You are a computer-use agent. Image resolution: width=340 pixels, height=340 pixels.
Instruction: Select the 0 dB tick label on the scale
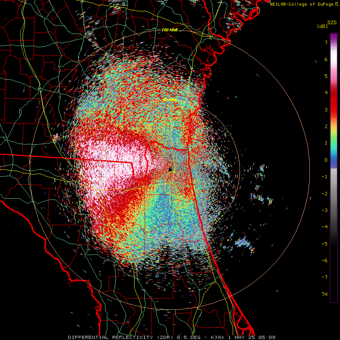coord(326,160)
